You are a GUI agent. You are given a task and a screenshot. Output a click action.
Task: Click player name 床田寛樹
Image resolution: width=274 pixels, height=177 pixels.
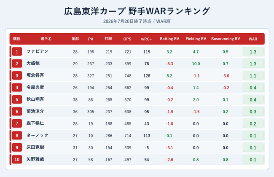[35, 147]
